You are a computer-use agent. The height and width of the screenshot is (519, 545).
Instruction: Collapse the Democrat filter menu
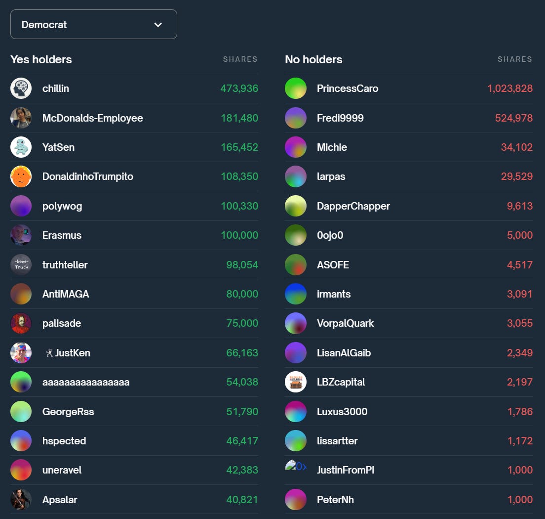pos(94,24)
